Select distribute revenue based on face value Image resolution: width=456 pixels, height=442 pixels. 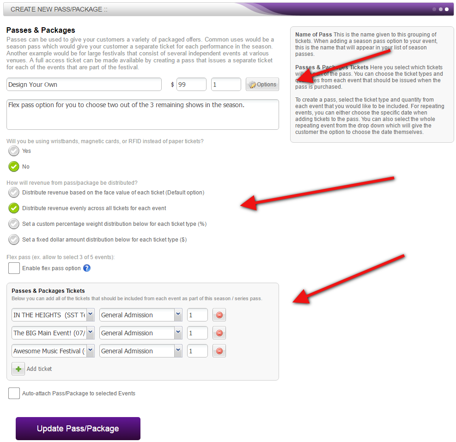(x=13, y=193)
